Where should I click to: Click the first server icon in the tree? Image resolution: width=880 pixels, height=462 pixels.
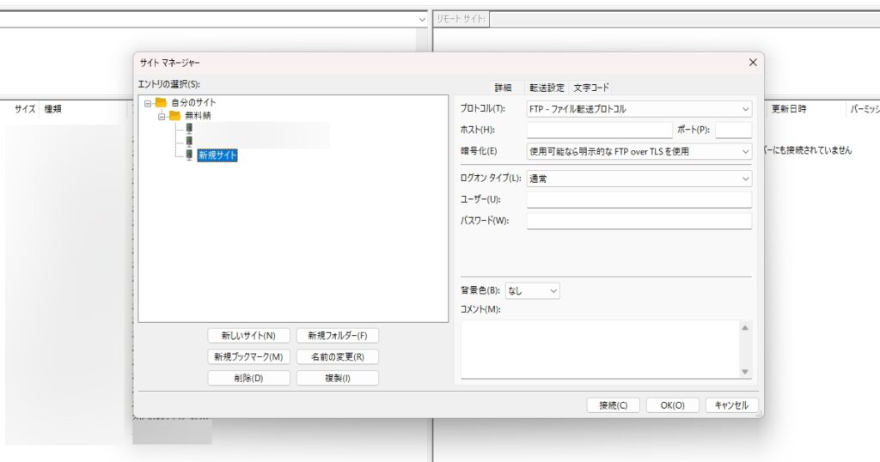coord(189,129)
